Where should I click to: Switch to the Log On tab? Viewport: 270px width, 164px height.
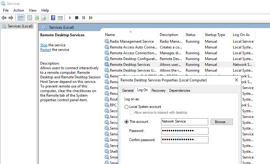coord(142,90)
